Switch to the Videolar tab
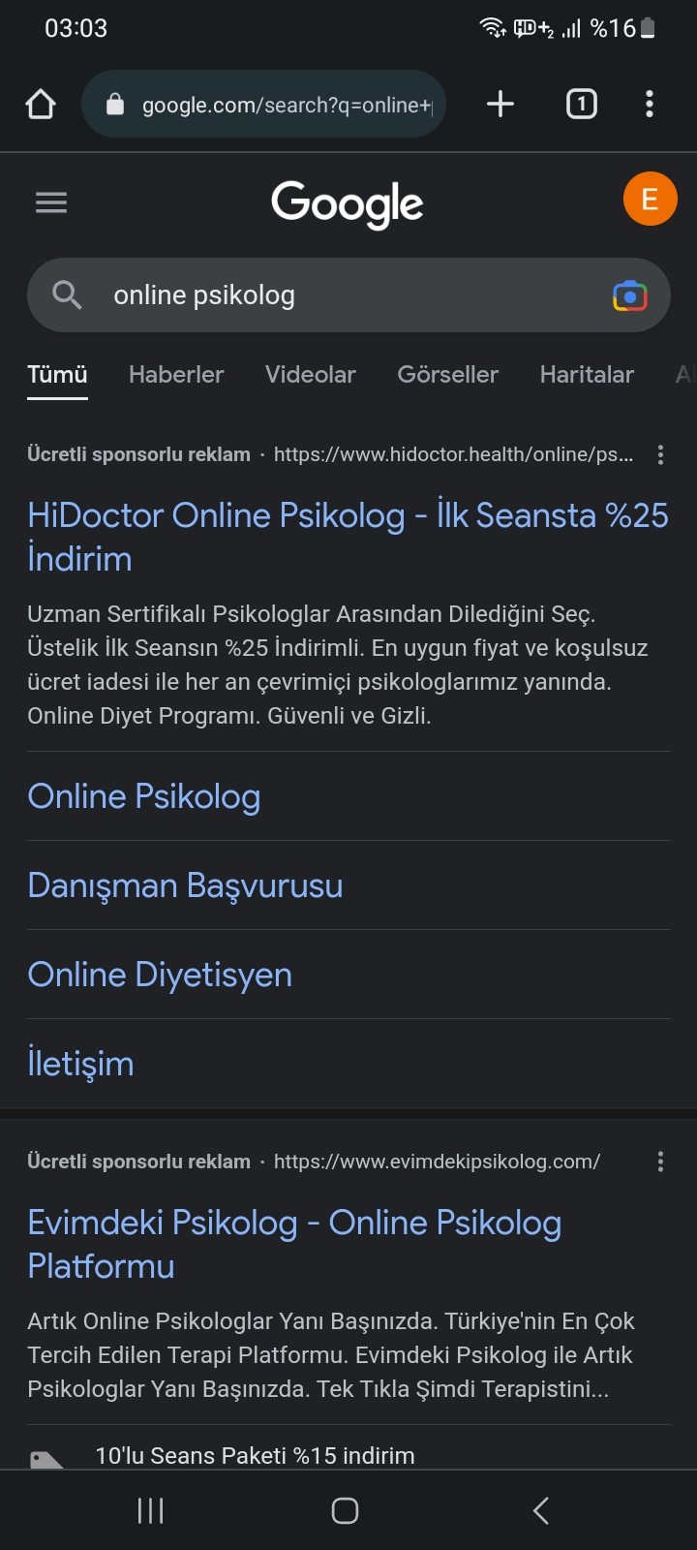Screen dimensions: 697x1550 coord(310,375)
